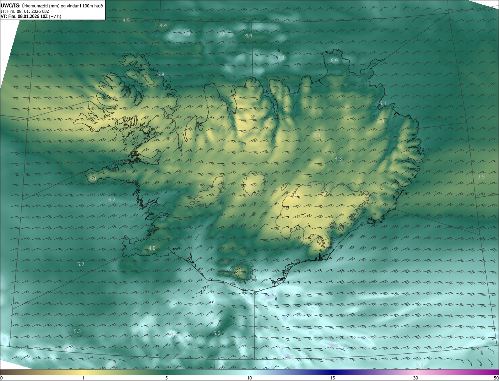Click the 5.2 value label on the map

81,264
